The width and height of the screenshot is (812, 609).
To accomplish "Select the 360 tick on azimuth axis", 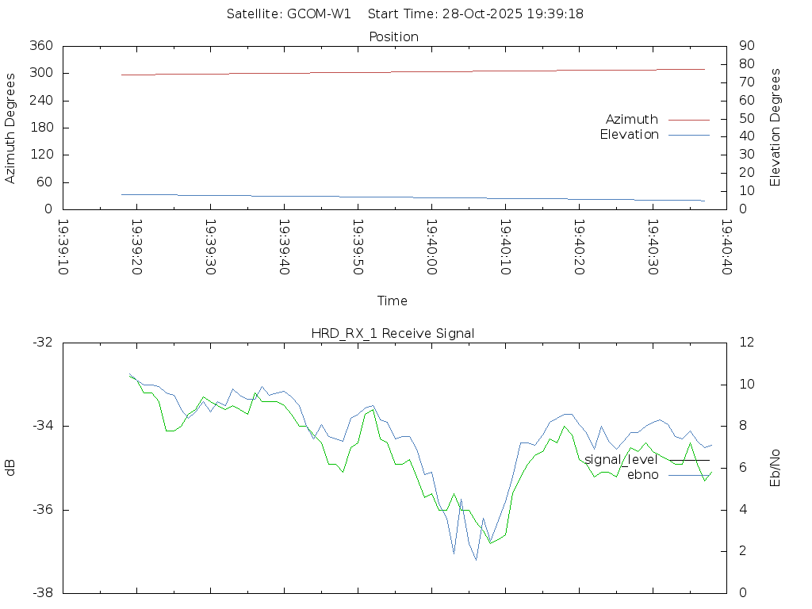I will click(x=40, y=46).
